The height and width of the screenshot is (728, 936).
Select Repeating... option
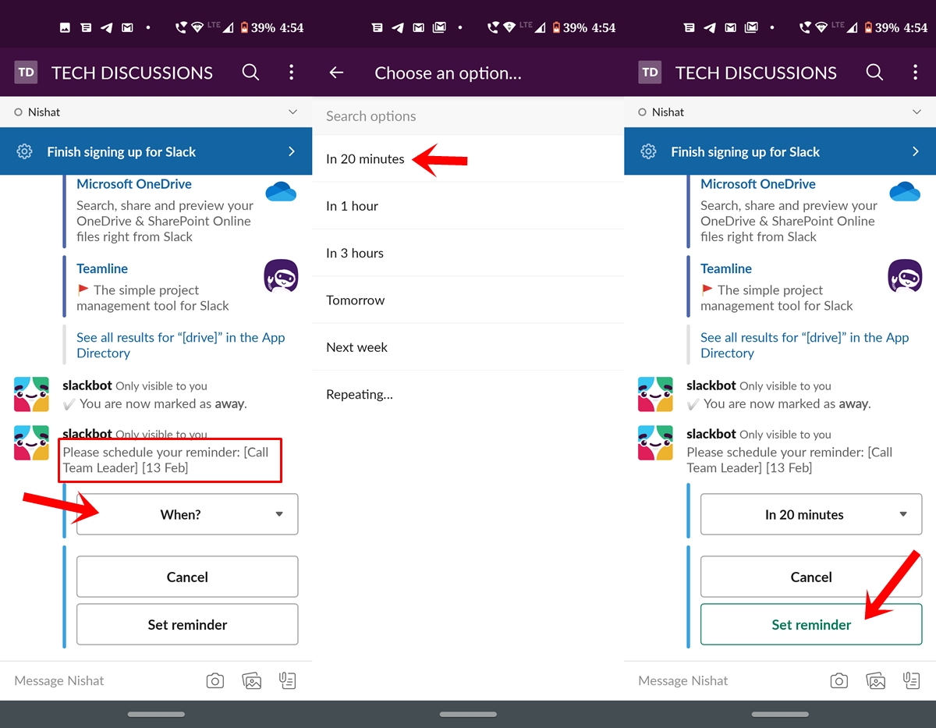[468, 394]
